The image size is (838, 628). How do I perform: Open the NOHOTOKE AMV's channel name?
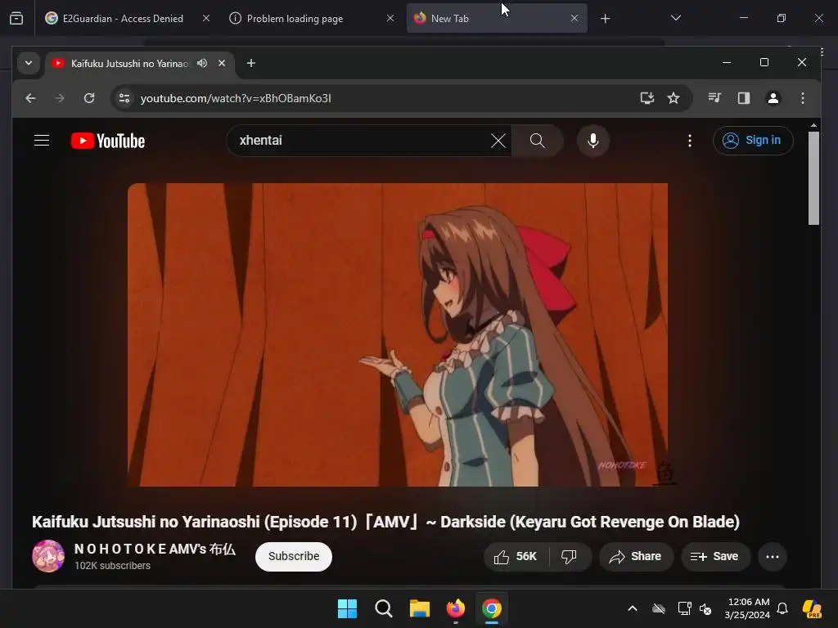click(x=155, y=549)
